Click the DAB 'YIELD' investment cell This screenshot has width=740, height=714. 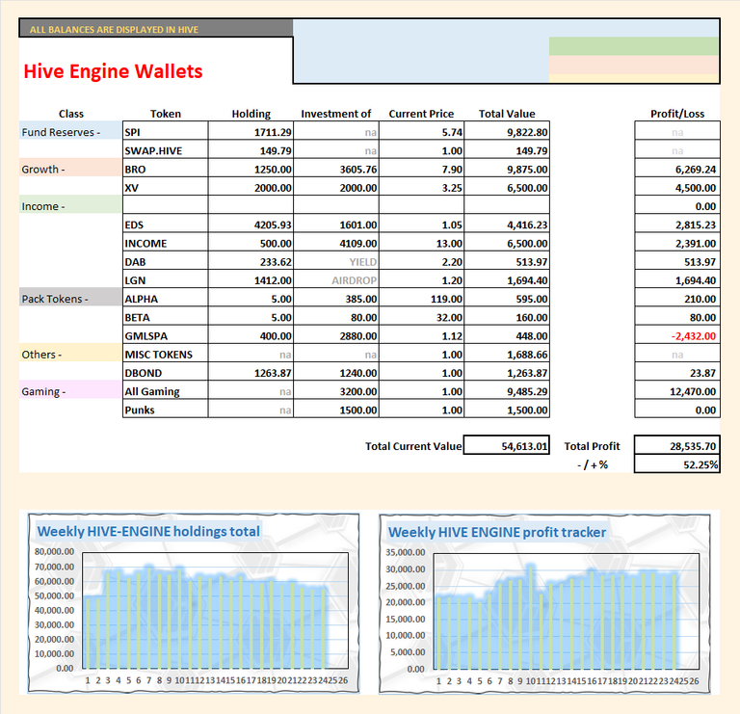[336, 260]
